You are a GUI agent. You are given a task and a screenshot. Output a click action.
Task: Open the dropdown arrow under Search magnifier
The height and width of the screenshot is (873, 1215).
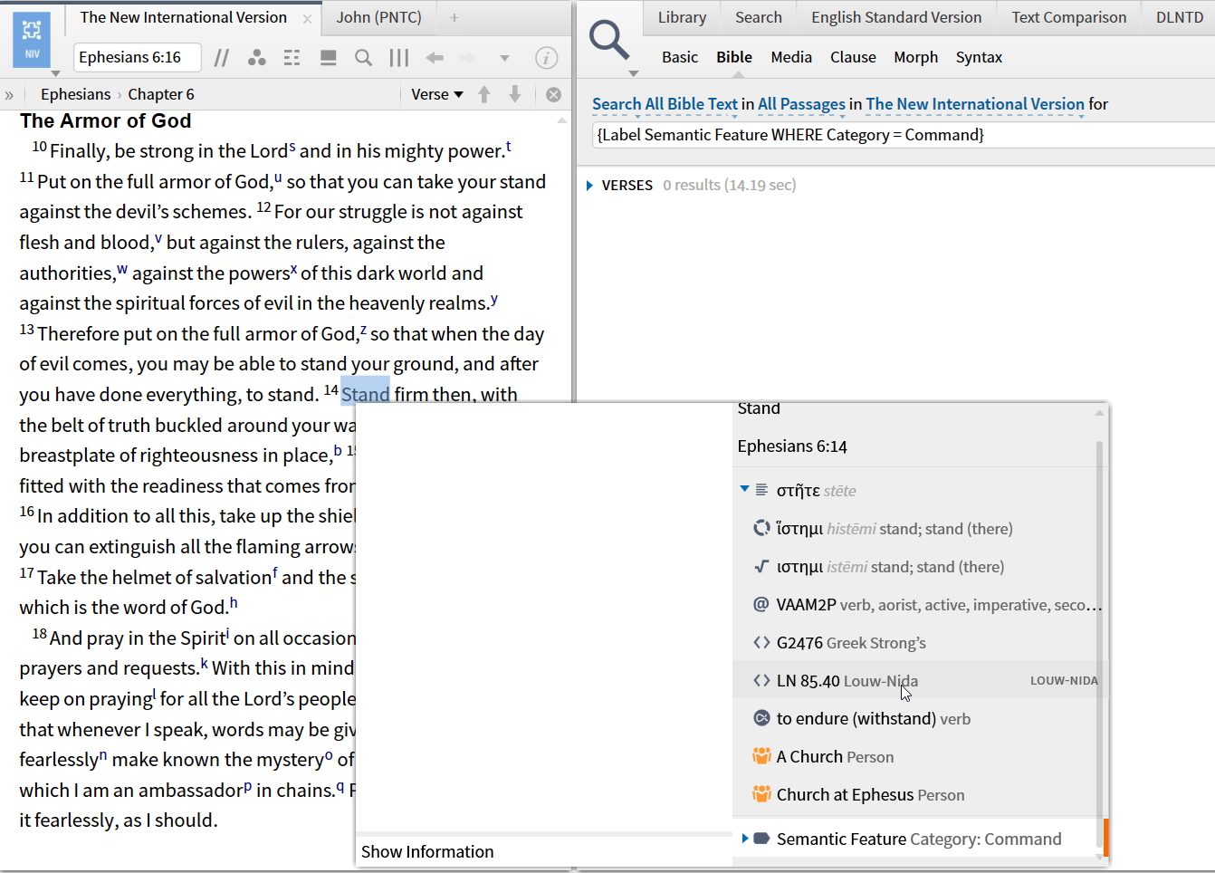point(634,73)
